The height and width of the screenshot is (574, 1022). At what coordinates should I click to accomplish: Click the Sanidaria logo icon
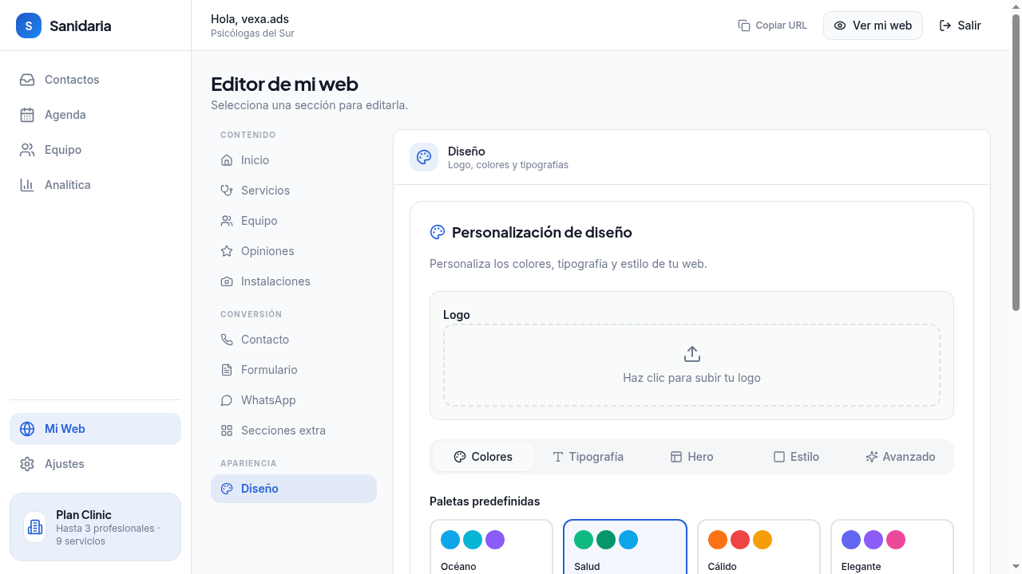pyautogui.click(x=29, y=26)
